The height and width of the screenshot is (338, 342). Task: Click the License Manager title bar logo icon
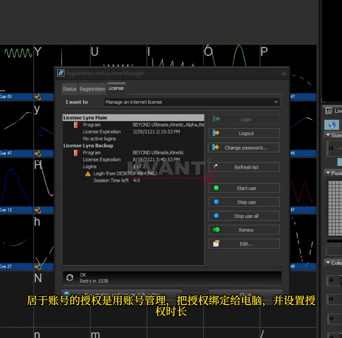(x=61, y=73)
